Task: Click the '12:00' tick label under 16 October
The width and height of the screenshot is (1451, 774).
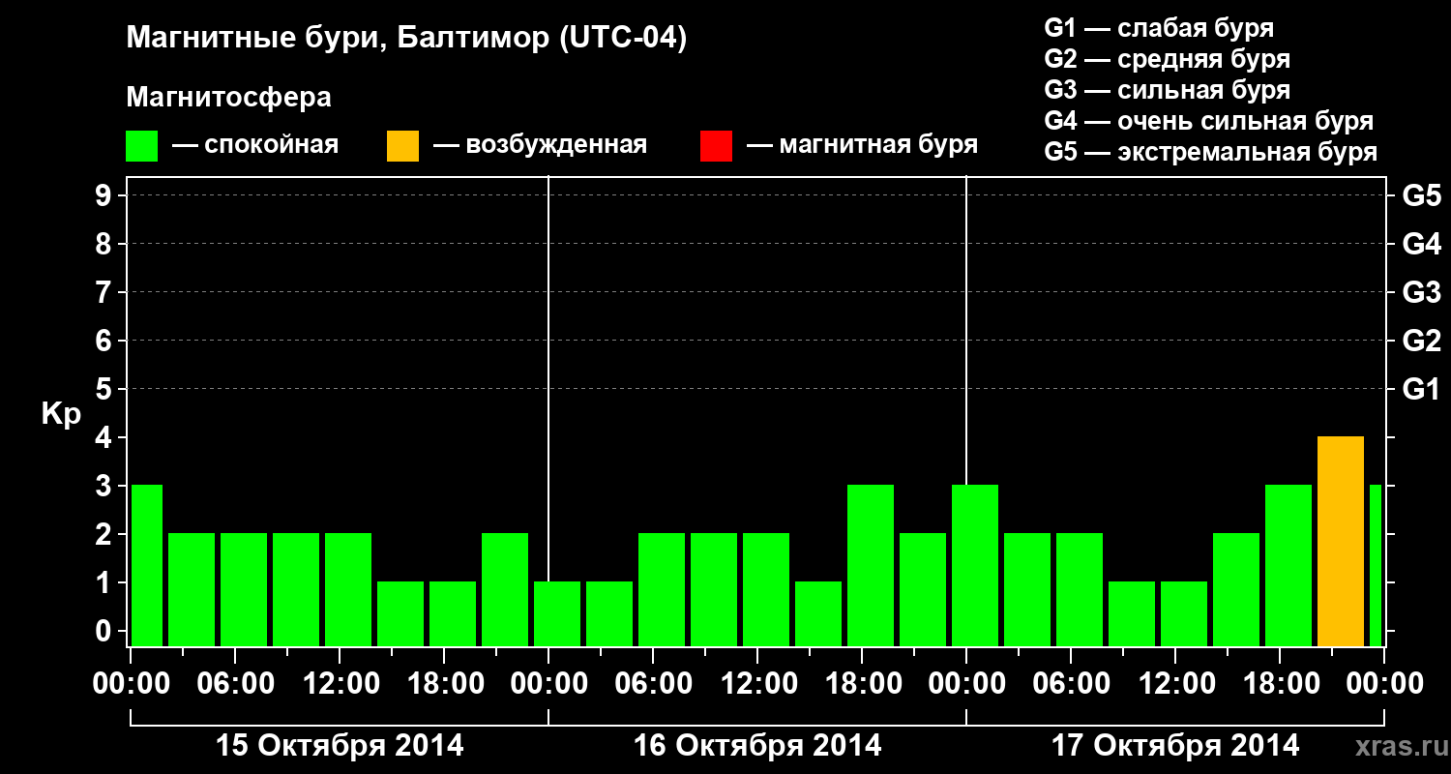Action: pos(757,684)
